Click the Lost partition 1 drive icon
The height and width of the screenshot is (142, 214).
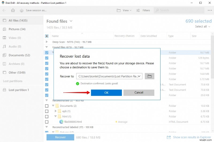pyautogui.click(x=4, y=90)
